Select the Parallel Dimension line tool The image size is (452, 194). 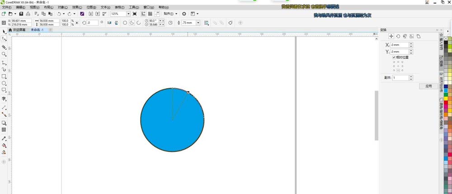4,107
